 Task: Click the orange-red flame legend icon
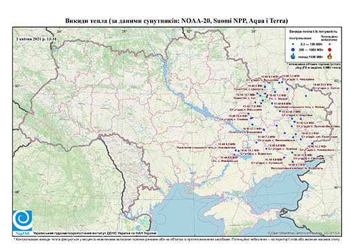click(x=330, y=56)
